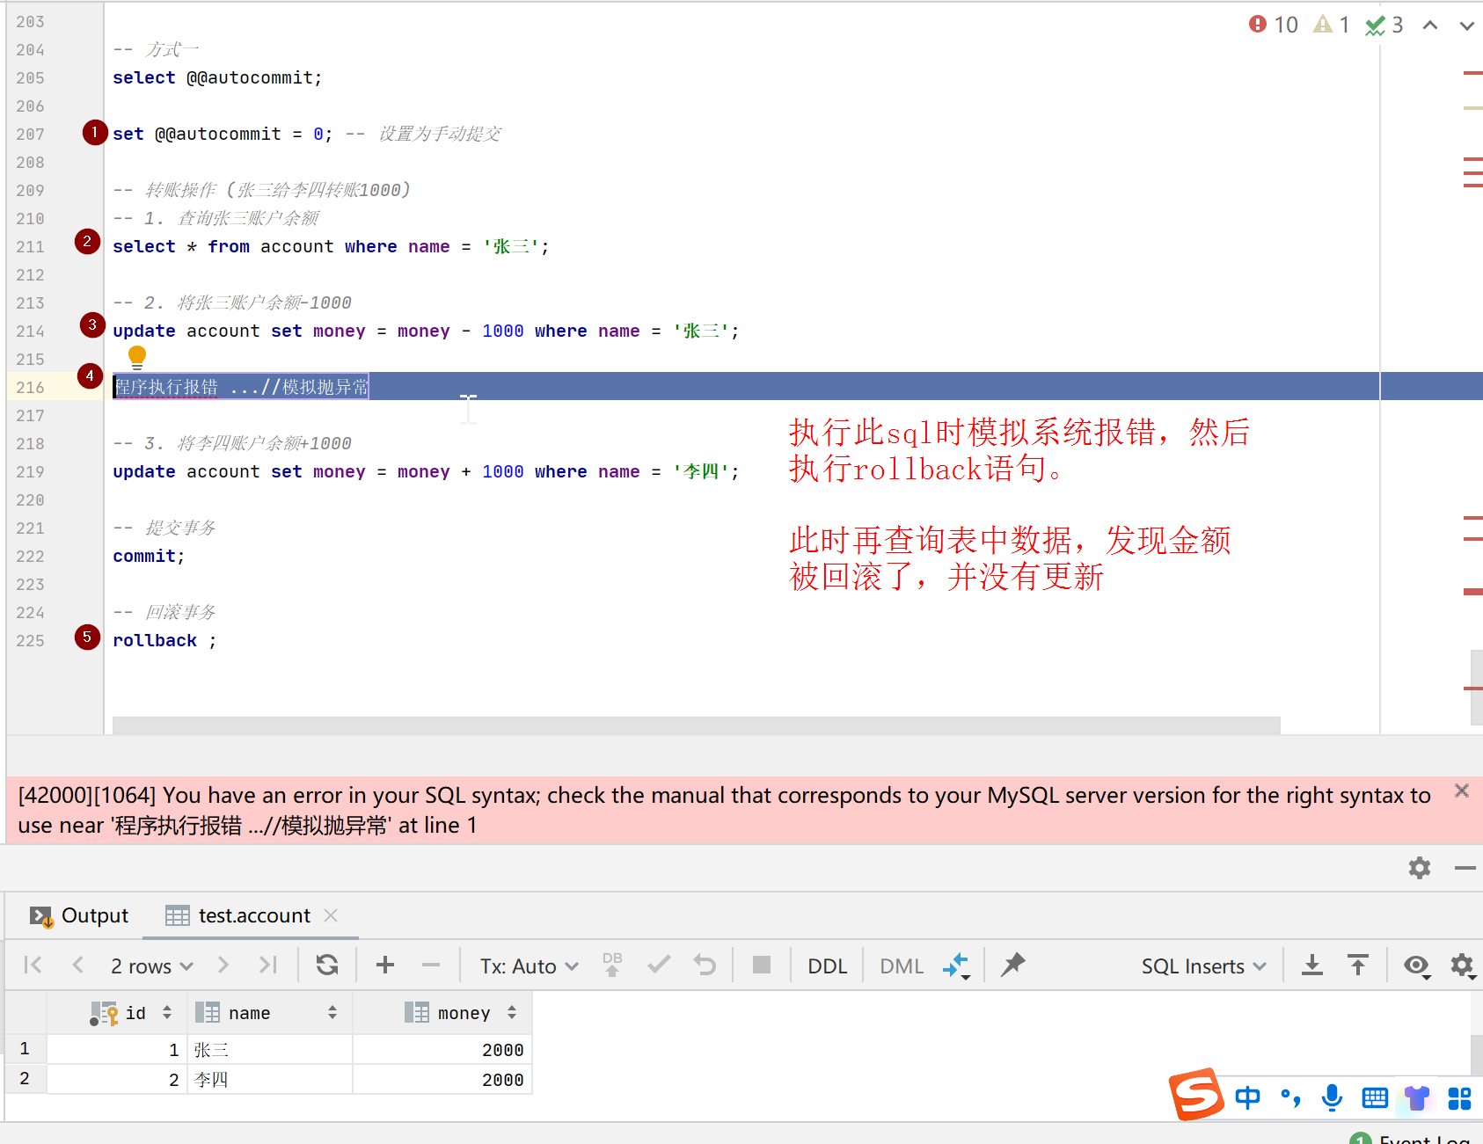Select the test.account tab
Viewport: 1483px width, 1144px height.
coord(253,915)
